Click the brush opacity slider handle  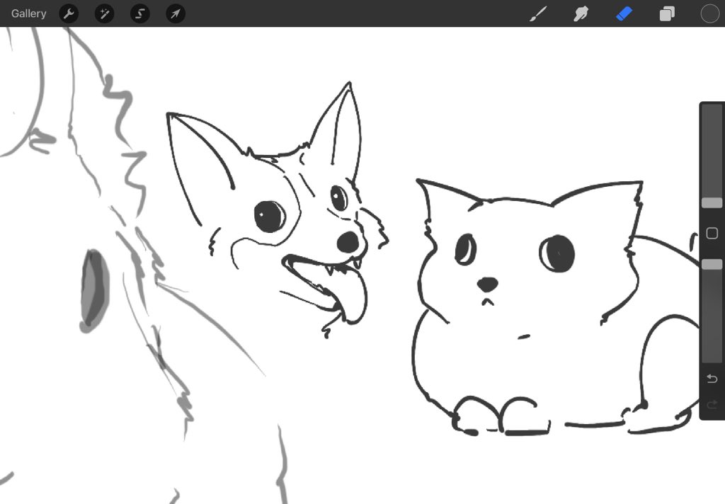click(x=712, y=264)
